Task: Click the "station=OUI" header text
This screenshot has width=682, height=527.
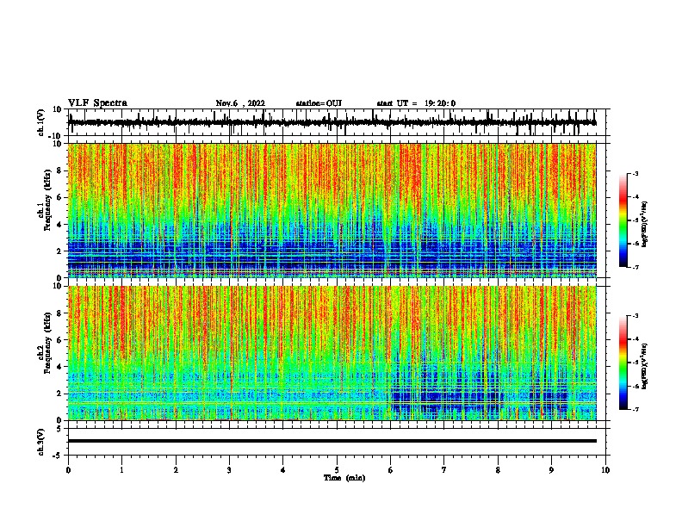Action: (x=319, y=103)
